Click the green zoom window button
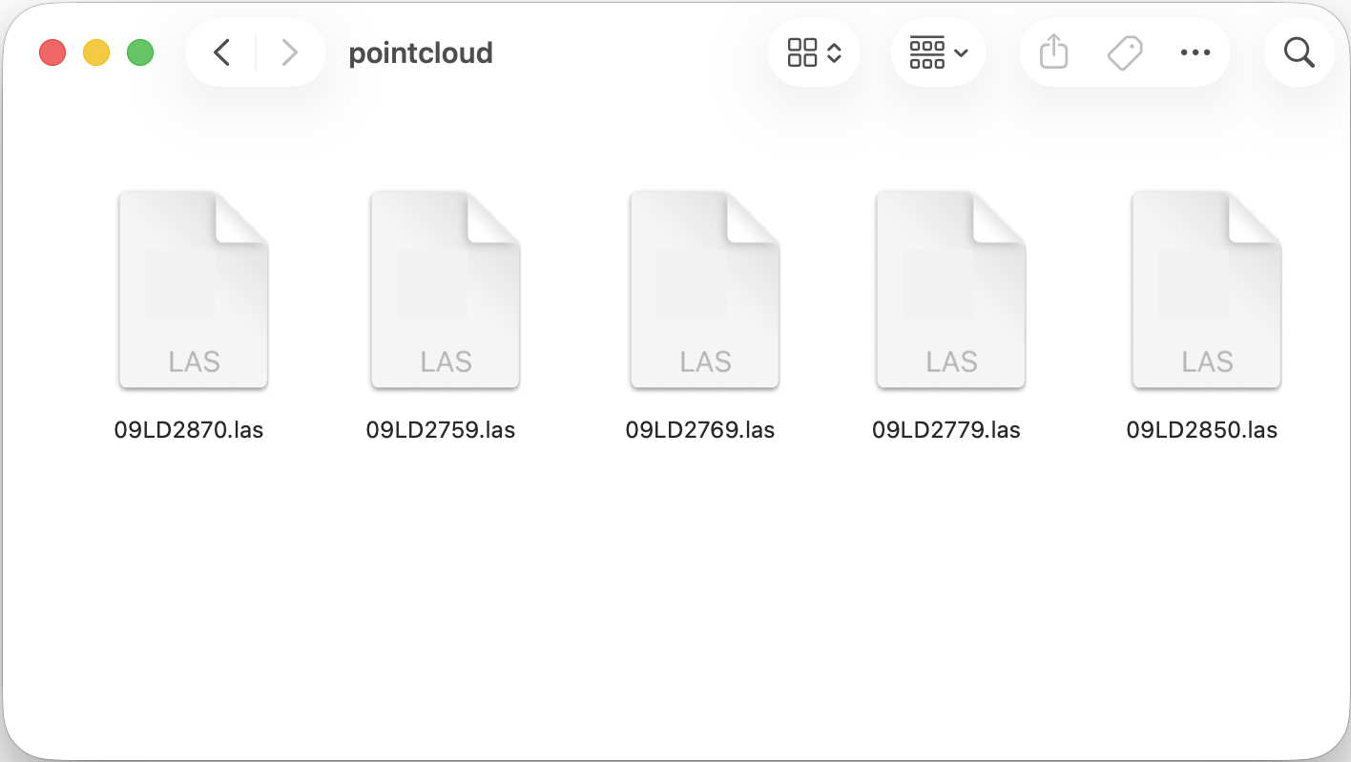 pos(140,52)
